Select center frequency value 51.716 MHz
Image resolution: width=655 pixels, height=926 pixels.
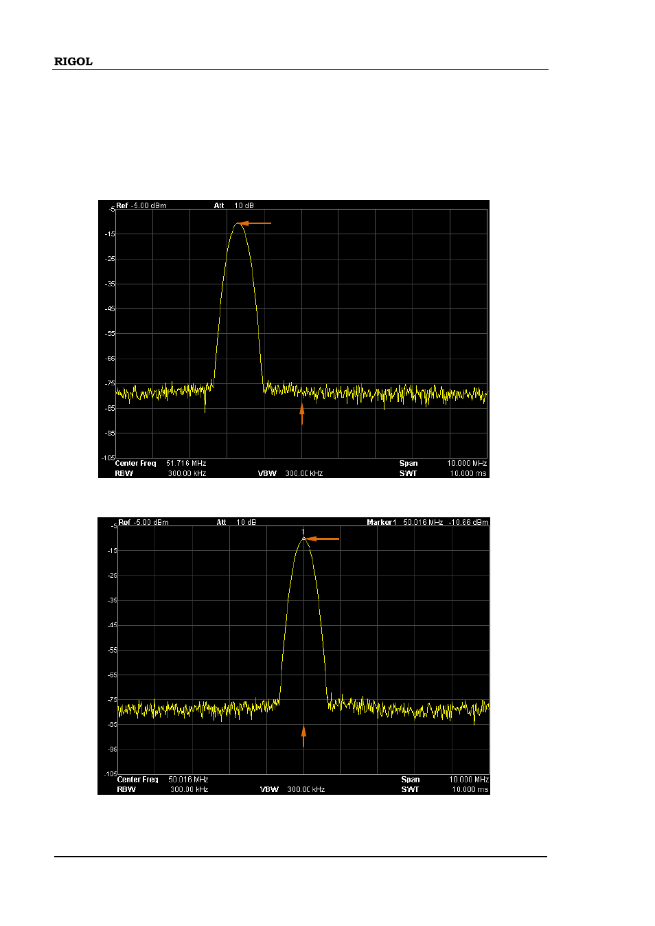(186, 464)
